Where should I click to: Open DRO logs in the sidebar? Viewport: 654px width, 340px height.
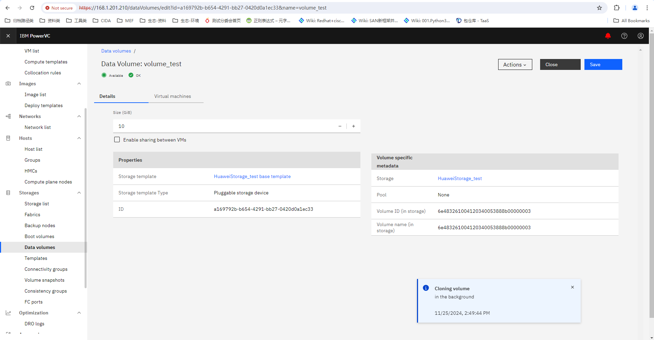coord(34,324)
